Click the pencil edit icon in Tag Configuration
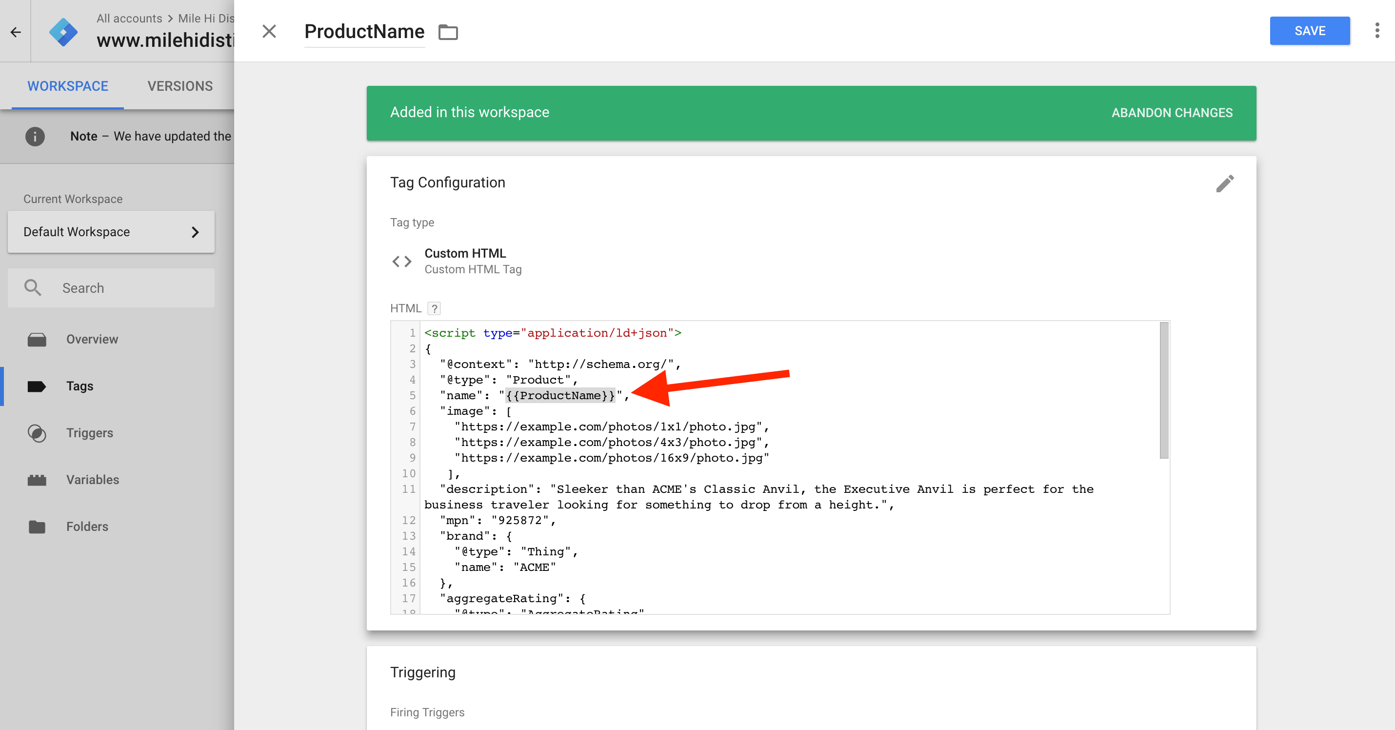Screen dimensions: 1395x730 [x=1224, y=183]
